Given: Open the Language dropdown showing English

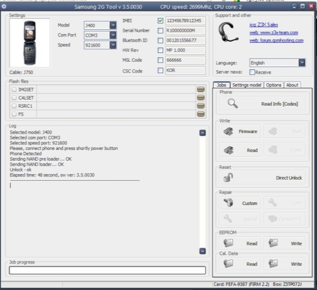Looking at the screenshot, I should [302, 63].
